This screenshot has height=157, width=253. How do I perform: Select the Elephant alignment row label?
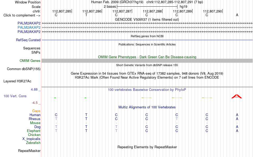(x=34, y=131)
